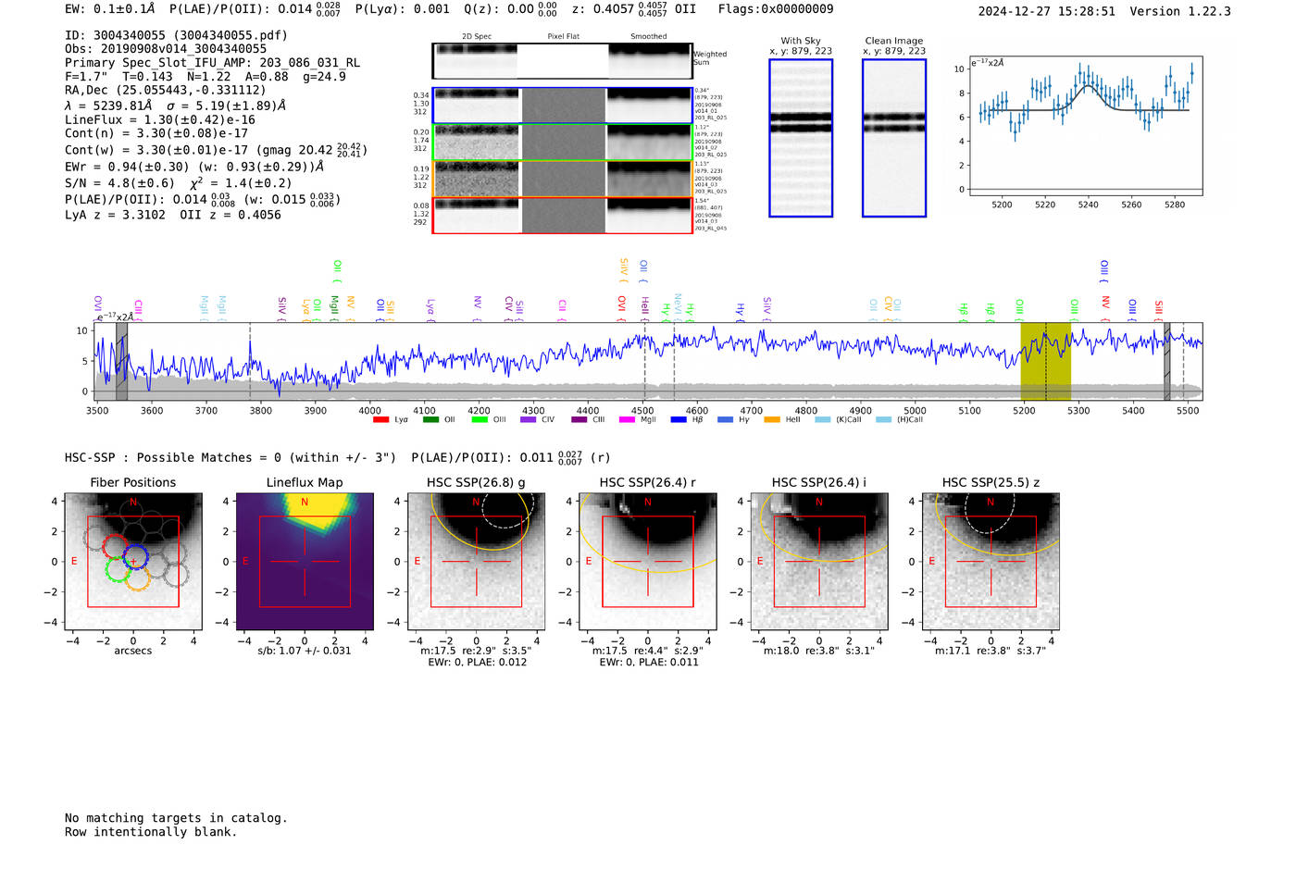Click the Cont(w) gmag 20.42 line
Image resolution: width=1296 pixels, height=882 pixels.
click(x=216, y=149)
